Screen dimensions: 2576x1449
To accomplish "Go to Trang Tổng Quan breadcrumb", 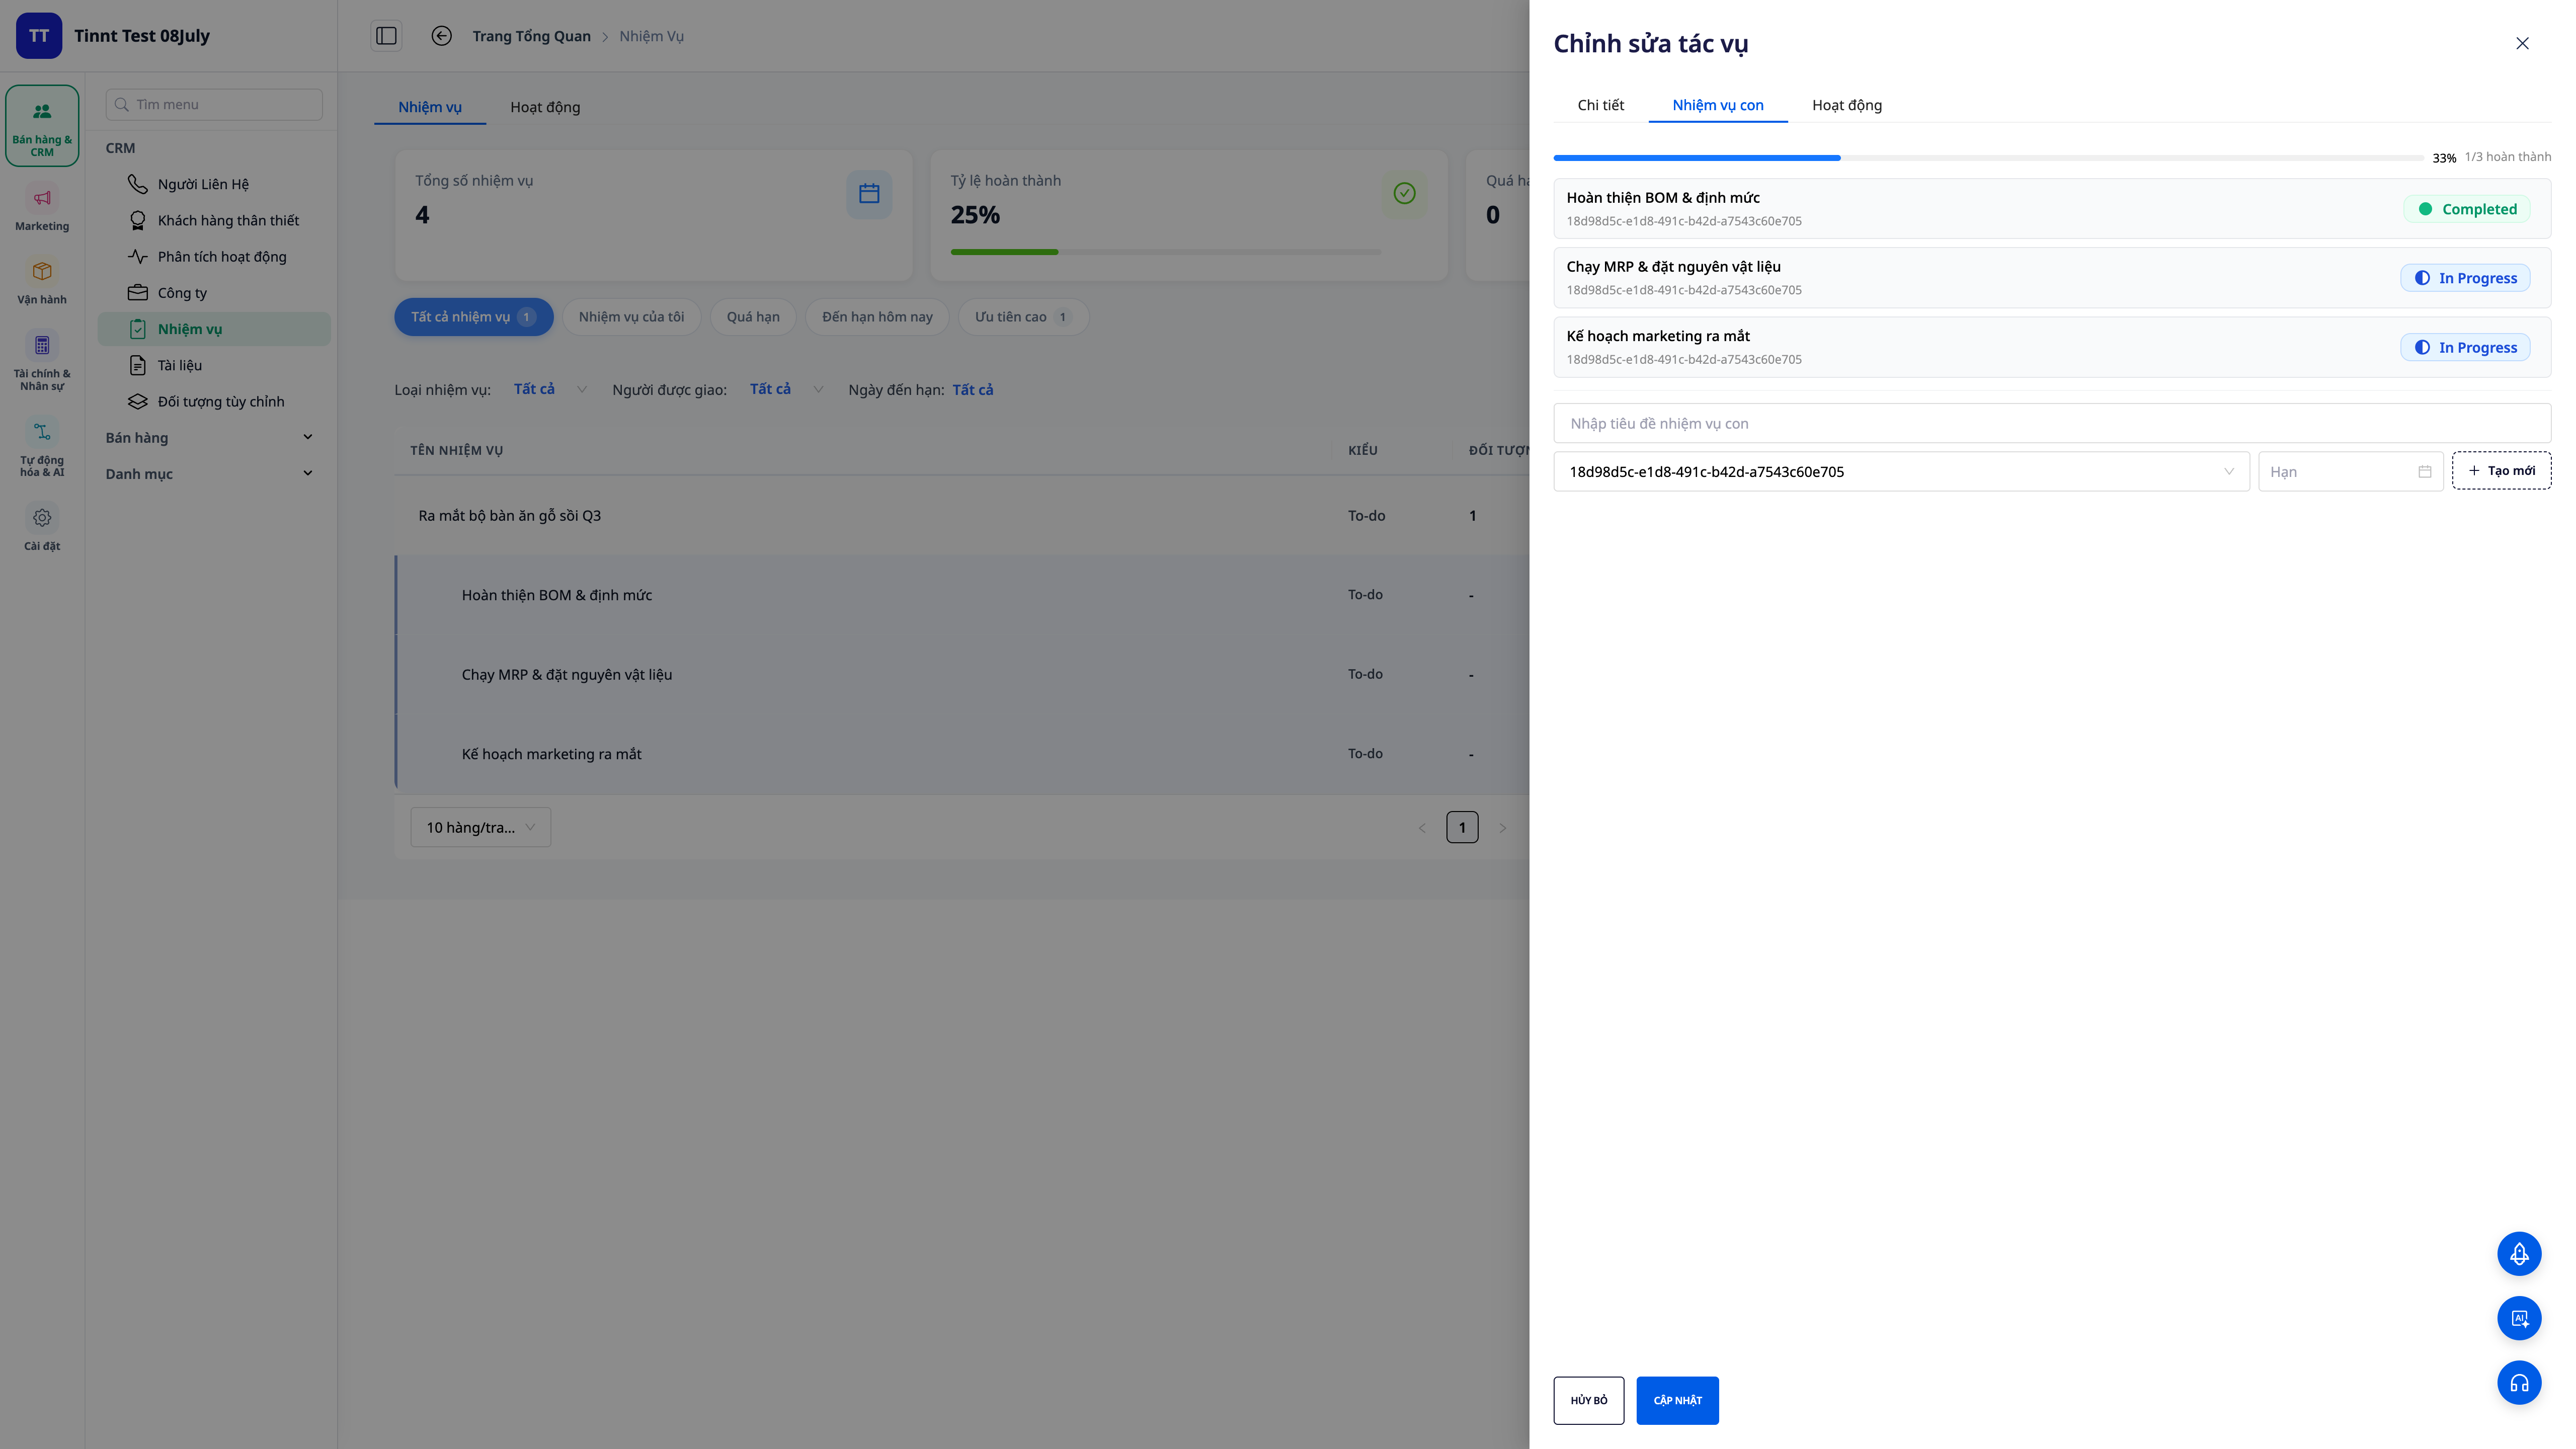I will point(531,36).
